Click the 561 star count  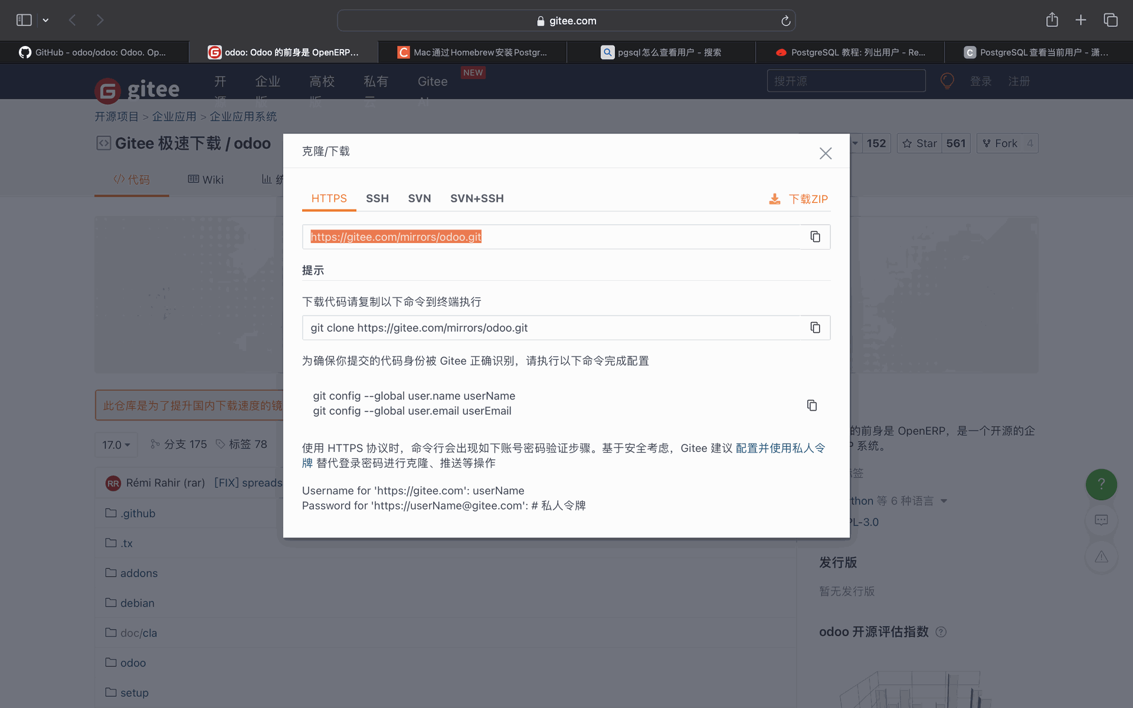click(956, 143)
